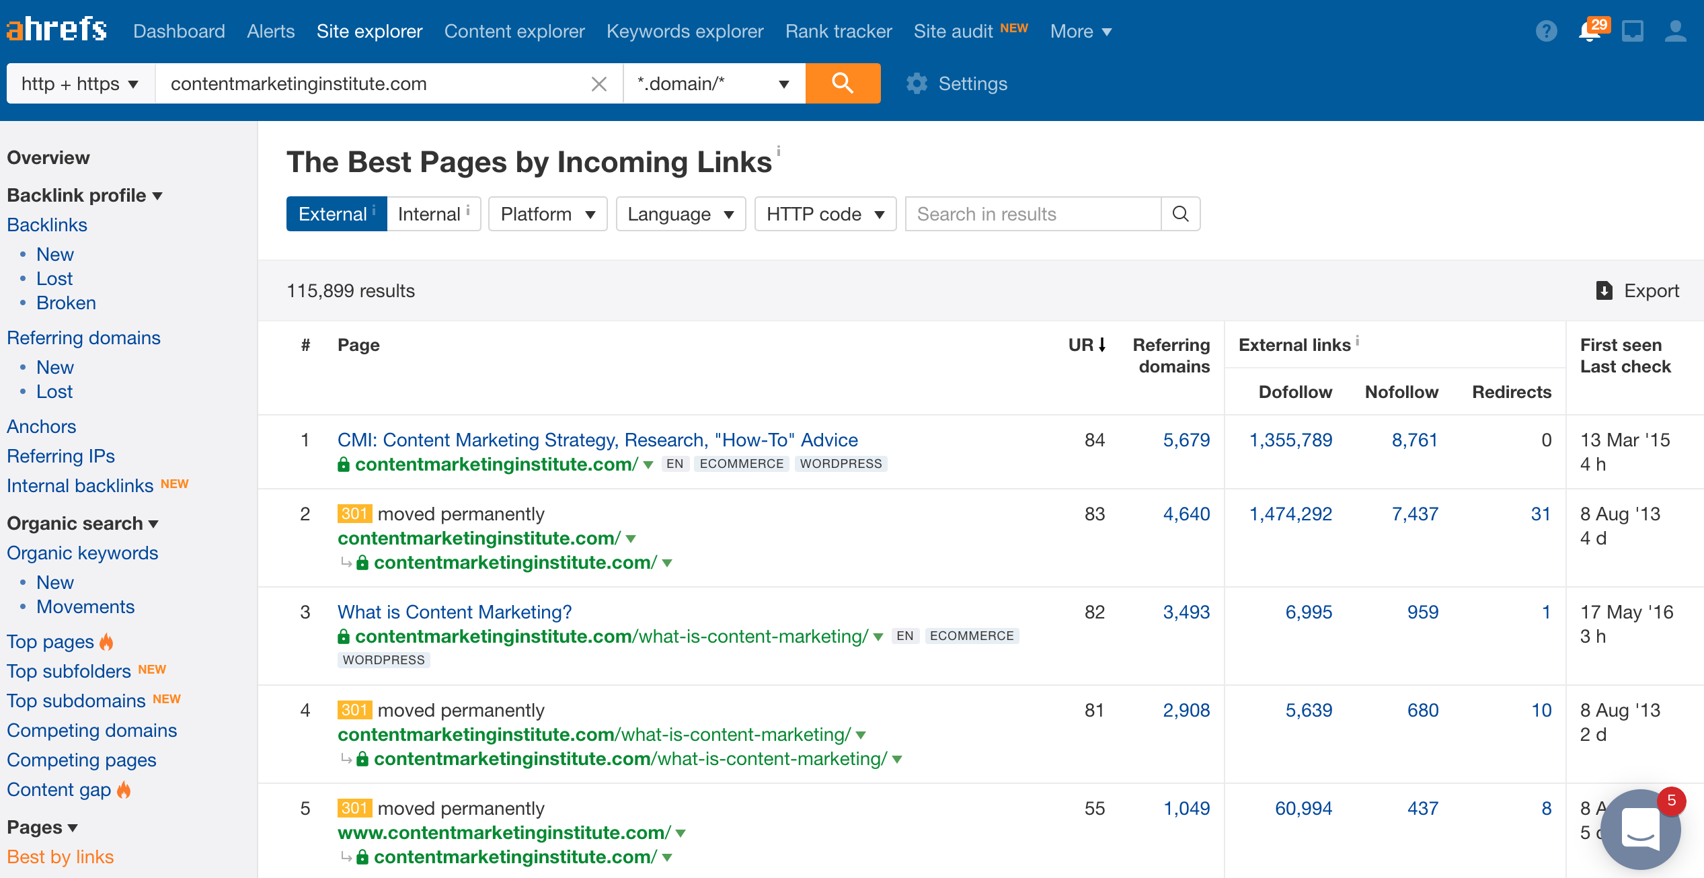Click the Export icon button

pyautogui.click(x=1604, y=291)
